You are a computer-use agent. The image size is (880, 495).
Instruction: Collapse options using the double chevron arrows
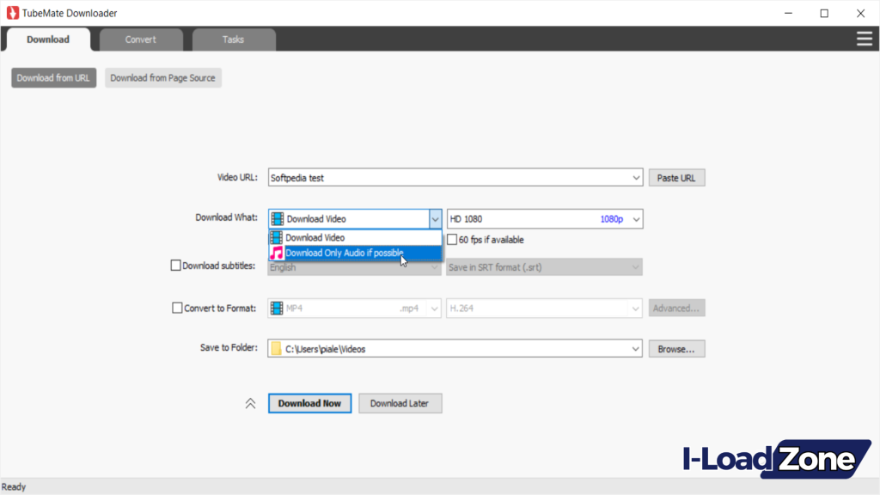pos(249,403)
